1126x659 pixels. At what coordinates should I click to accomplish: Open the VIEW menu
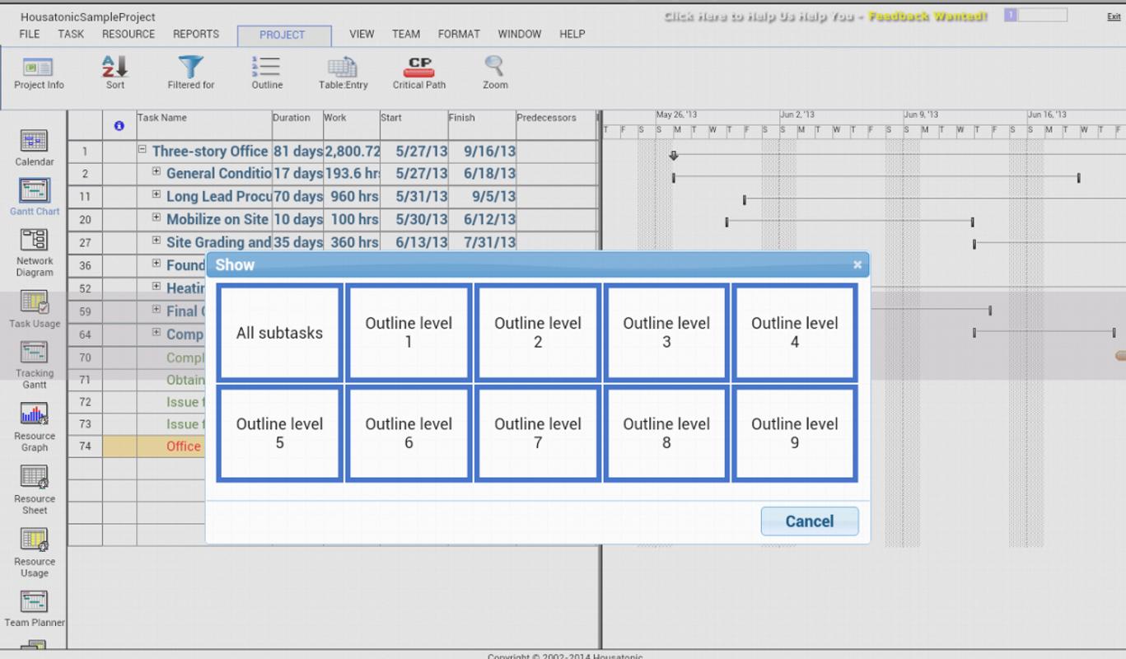(x=362, y=35)
